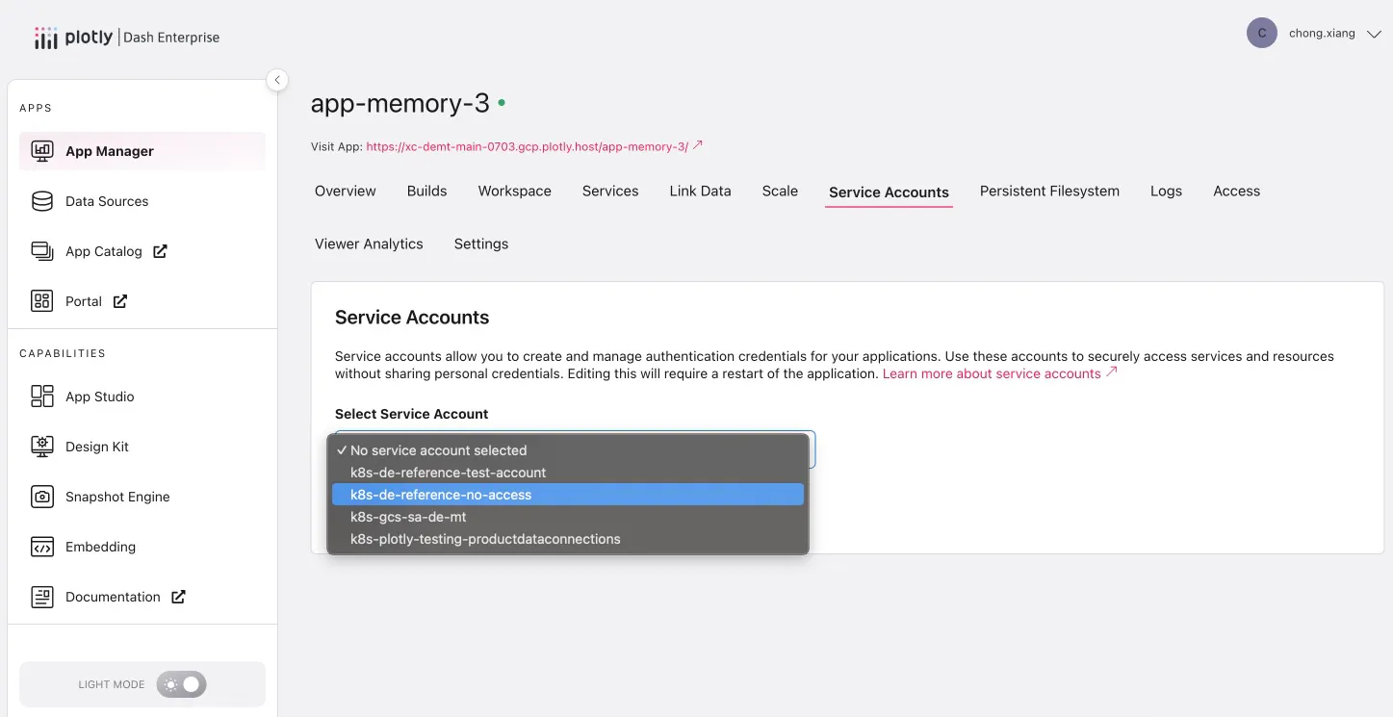Go to the Services tab

pos(610,191)
